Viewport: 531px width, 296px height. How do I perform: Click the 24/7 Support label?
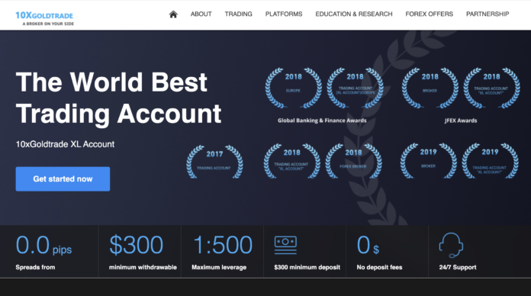[x=458, y=267]
